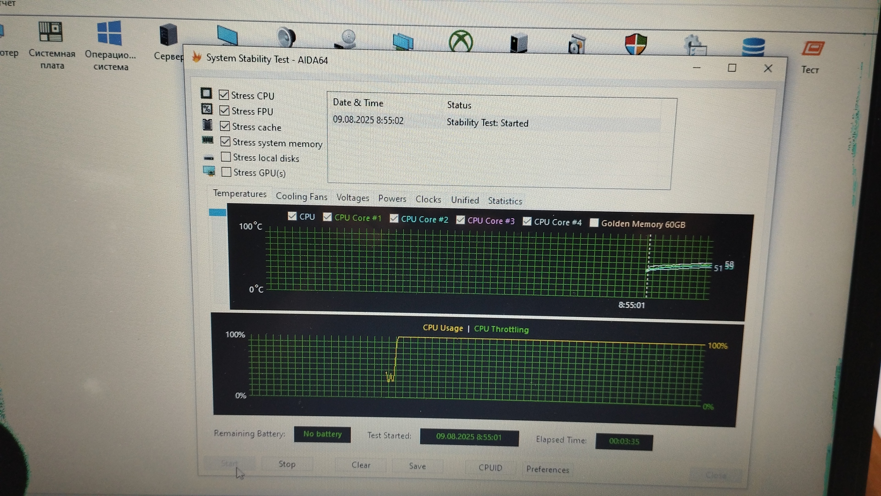Open the Statistics tab
The height and width of the screenshot is (496, 881).
coord(505,201)
